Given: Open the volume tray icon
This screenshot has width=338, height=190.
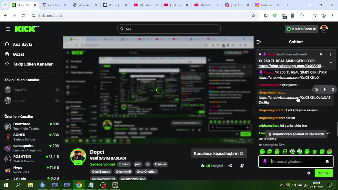Looking at the screenshot, I should tap(294, 185).
